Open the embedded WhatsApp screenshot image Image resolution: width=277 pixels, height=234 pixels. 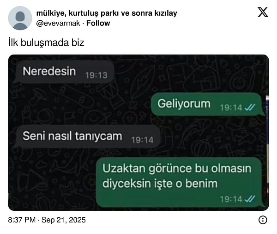click(x=138, y=133)
